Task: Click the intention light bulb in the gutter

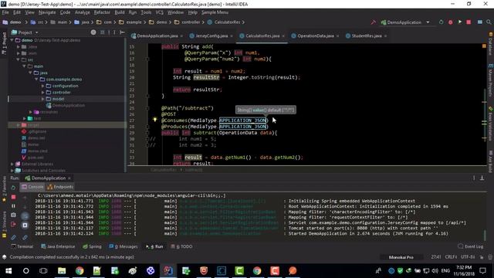Action: pyautogui.click(x=154, y=120)
